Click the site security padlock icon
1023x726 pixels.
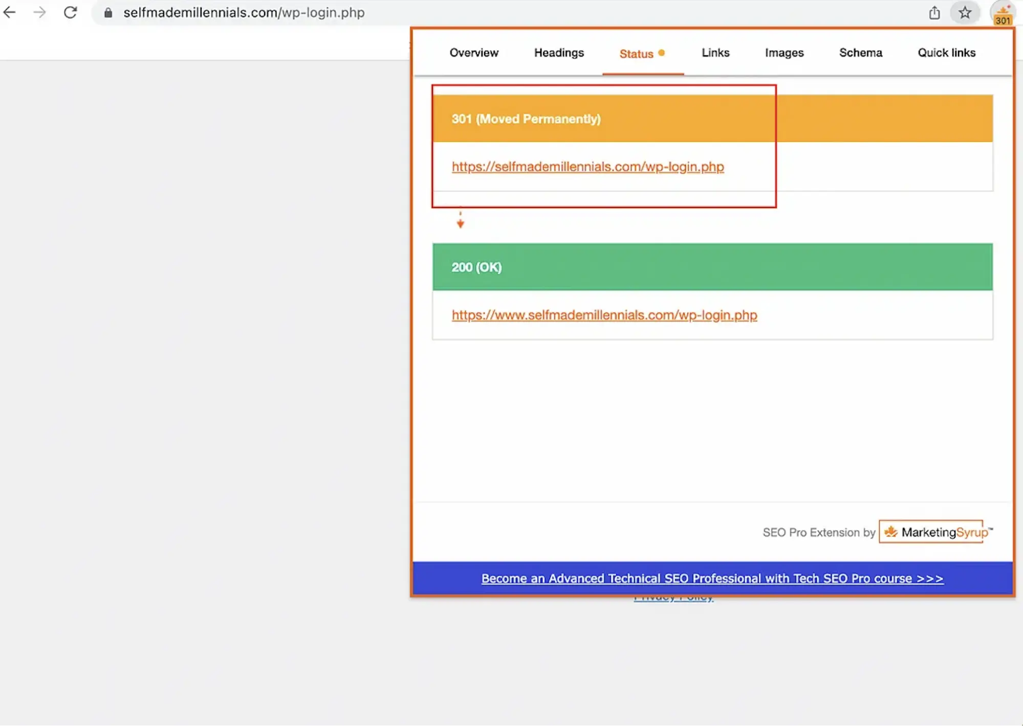coord(108,12)
